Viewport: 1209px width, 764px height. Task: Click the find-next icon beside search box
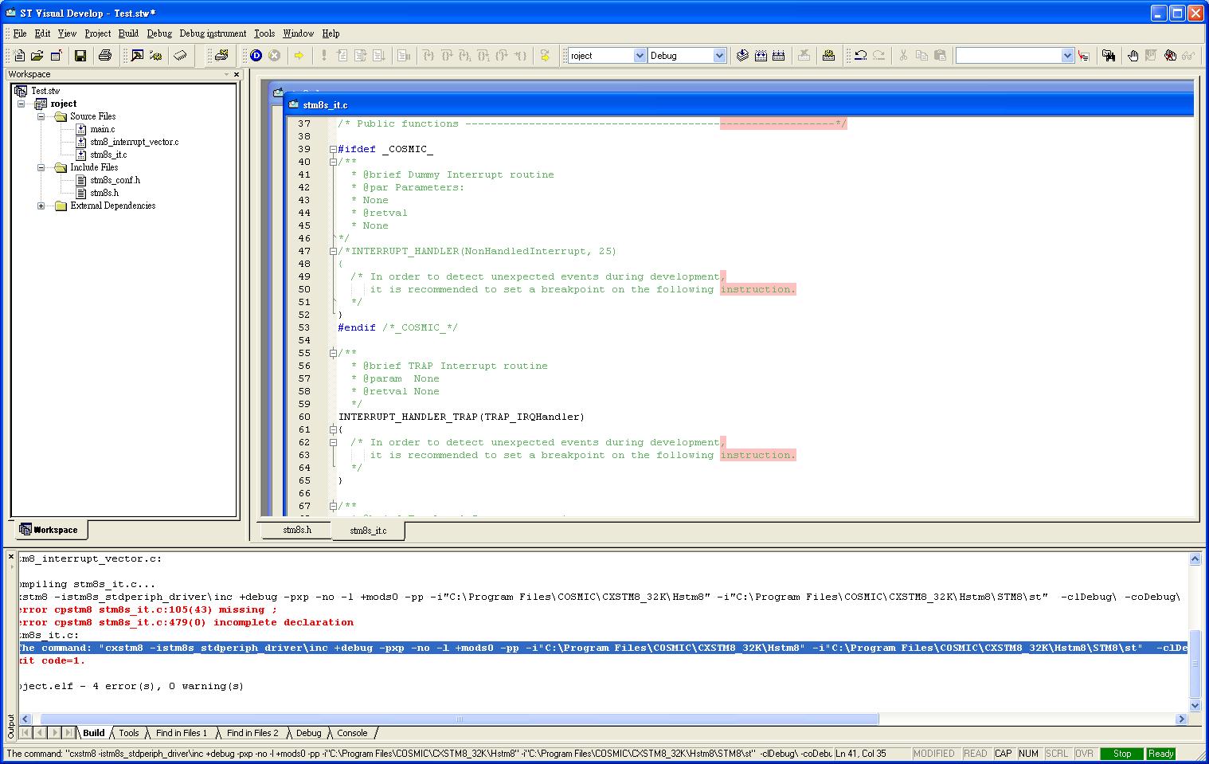1083,55
